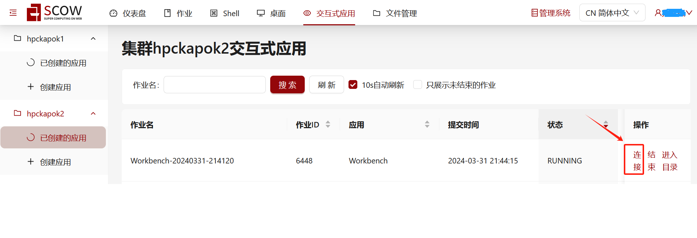This screenshot has height=238, width=697.
Task: Select 创建应用 under hpckapok2
Action: pos(53,162)
